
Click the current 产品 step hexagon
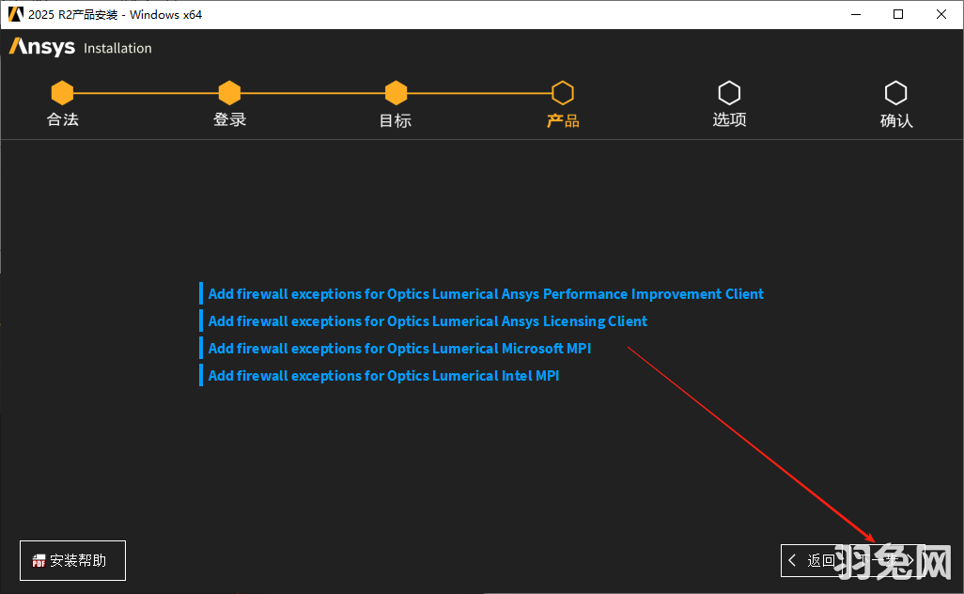(563, 93)
